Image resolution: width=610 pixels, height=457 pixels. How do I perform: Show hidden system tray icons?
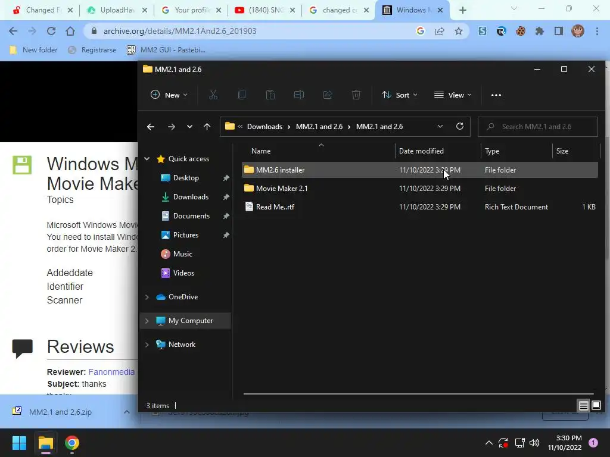coord(489,443)
